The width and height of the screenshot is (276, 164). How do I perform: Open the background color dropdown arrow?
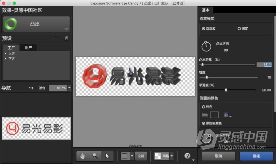(132, 156)
